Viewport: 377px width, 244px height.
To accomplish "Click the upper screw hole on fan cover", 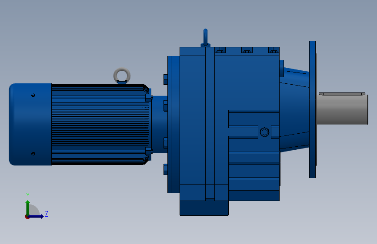I will click(33, 96).
